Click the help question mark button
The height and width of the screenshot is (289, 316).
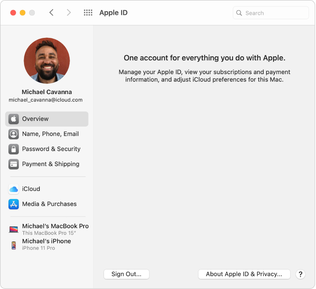[x=300, y=274]
